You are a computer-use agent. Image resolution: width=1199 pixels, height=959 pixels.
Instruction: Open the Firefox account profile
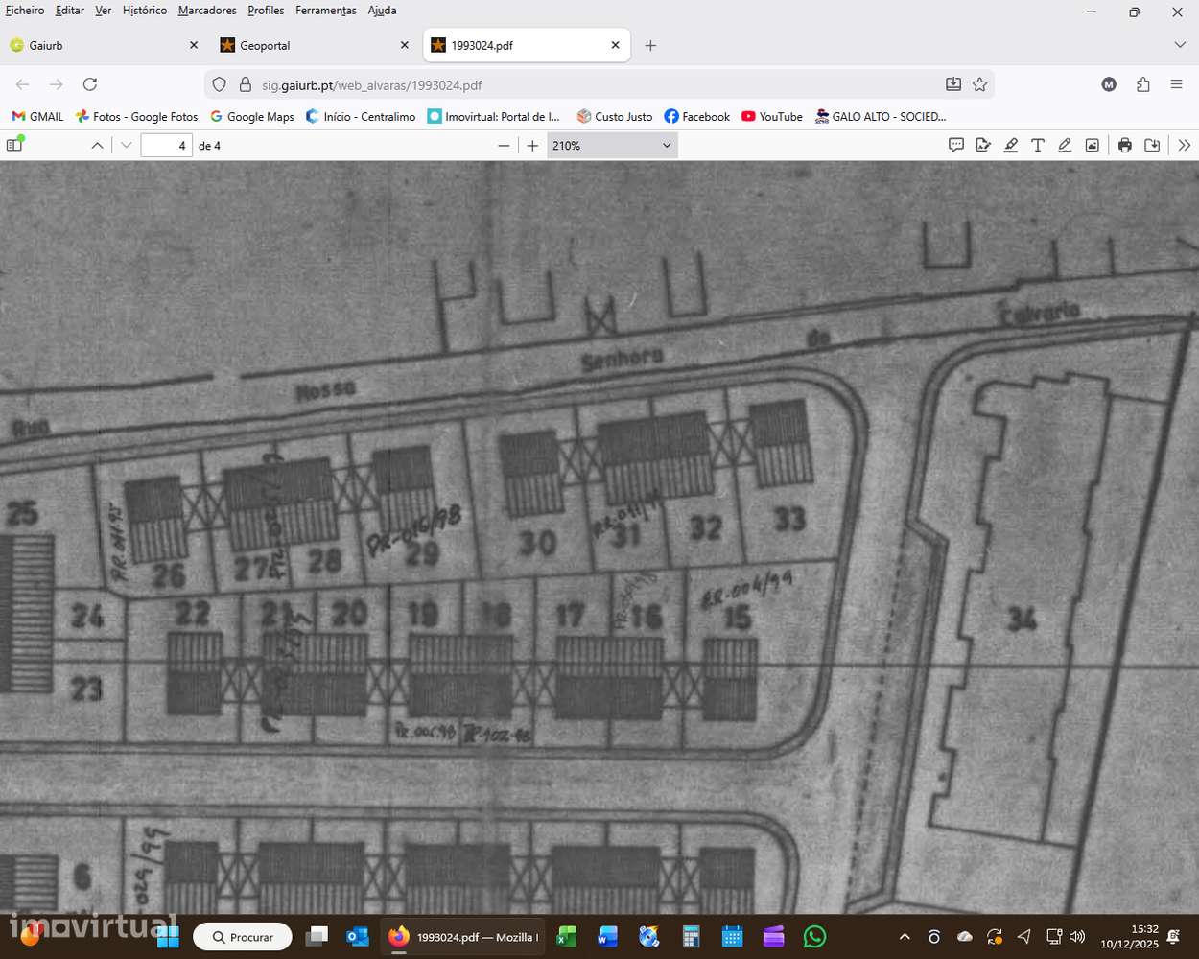click(x=1109, y=84)
